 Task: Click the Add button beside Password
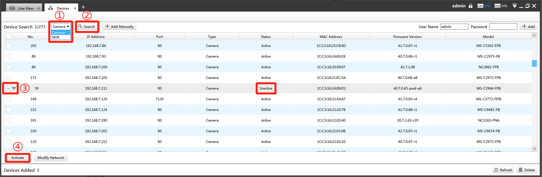[x=528, y=26]
